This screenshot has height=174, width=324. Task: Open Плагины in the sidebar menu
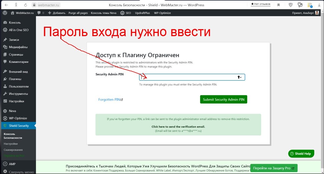click(15, 79)
